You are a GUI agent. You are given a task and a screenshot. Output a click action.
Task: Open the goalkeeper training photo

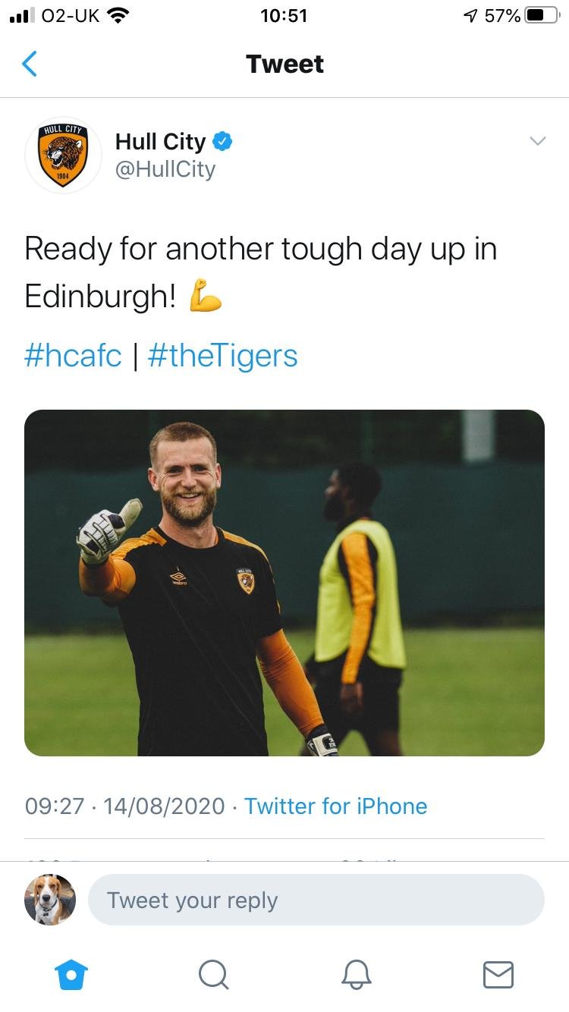click(284, 583)
